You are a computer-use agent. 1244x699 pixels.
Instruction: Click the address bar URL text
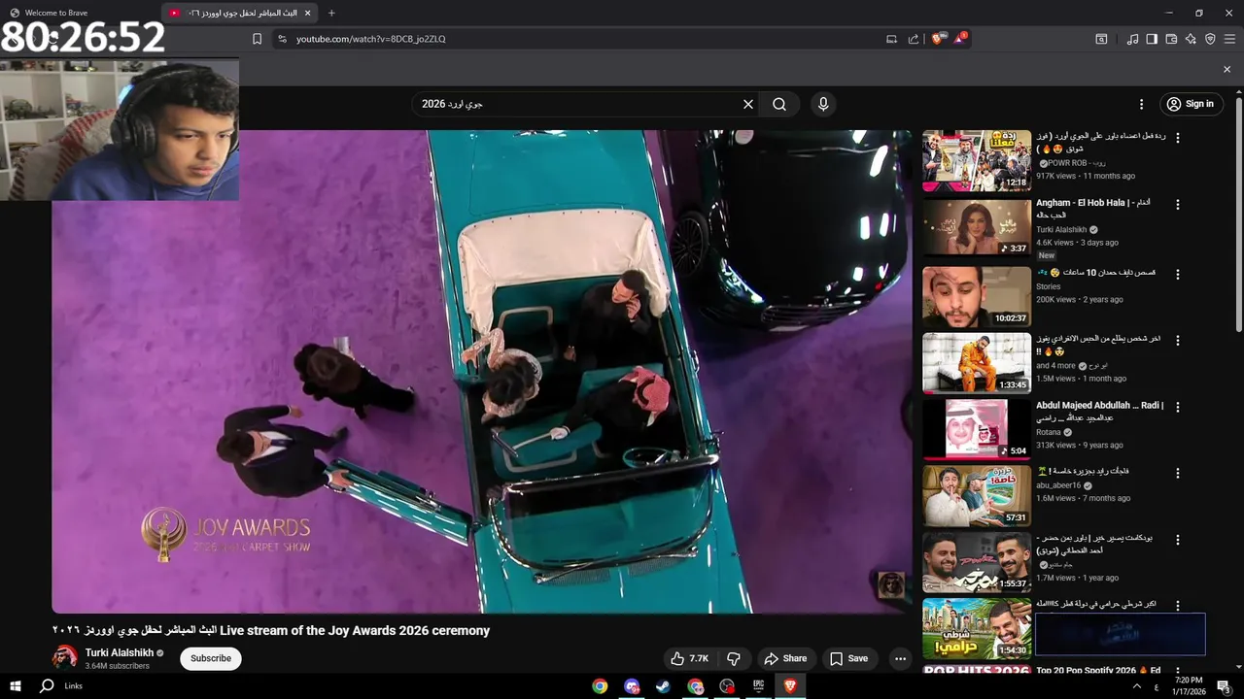[x=371, y=39]
